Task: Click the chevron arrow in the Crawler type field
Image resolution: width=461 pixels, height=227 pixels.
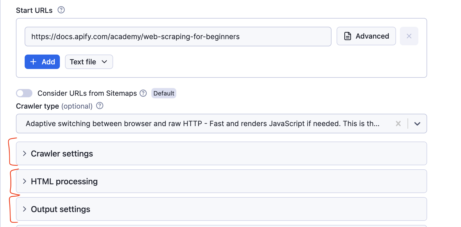Action: [417, 124]
